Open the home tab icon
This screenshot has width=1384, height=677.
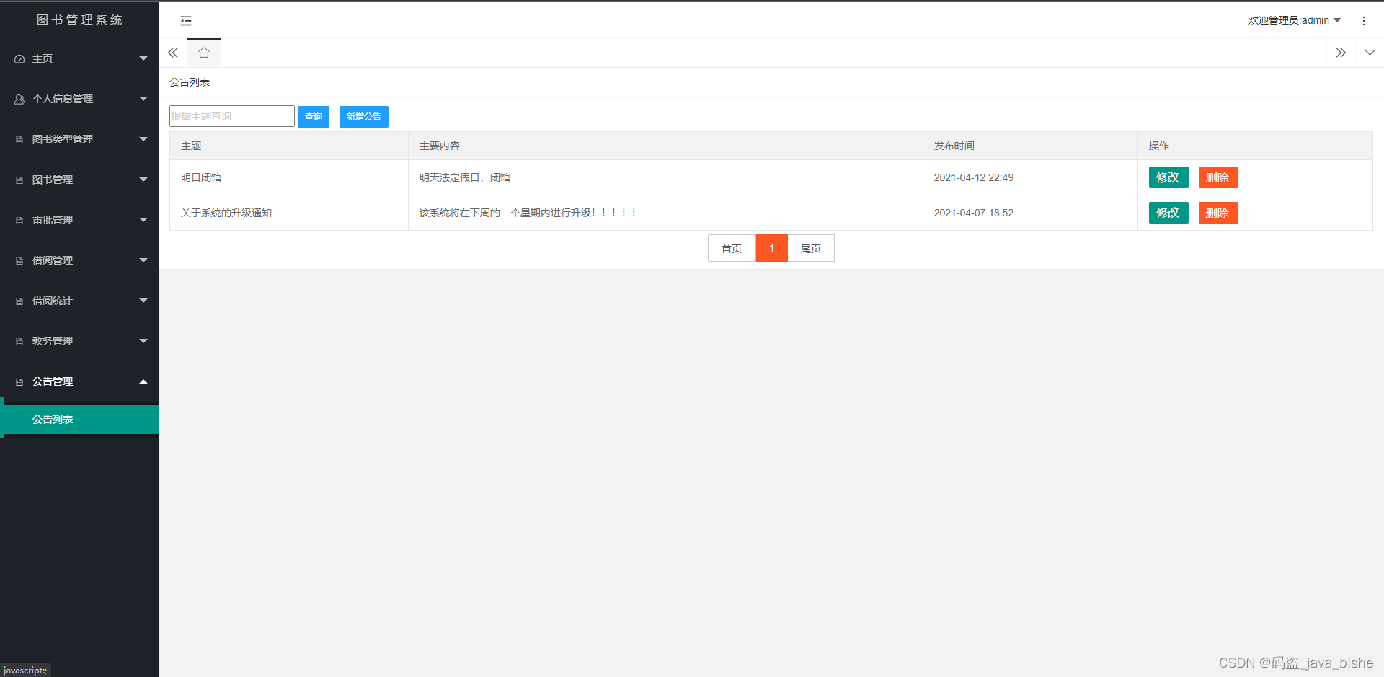coord(204,53)
